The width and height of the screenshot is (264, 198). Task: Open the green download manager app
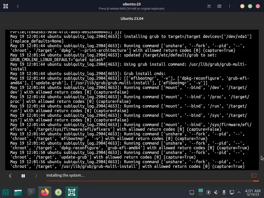pos(58,192)
